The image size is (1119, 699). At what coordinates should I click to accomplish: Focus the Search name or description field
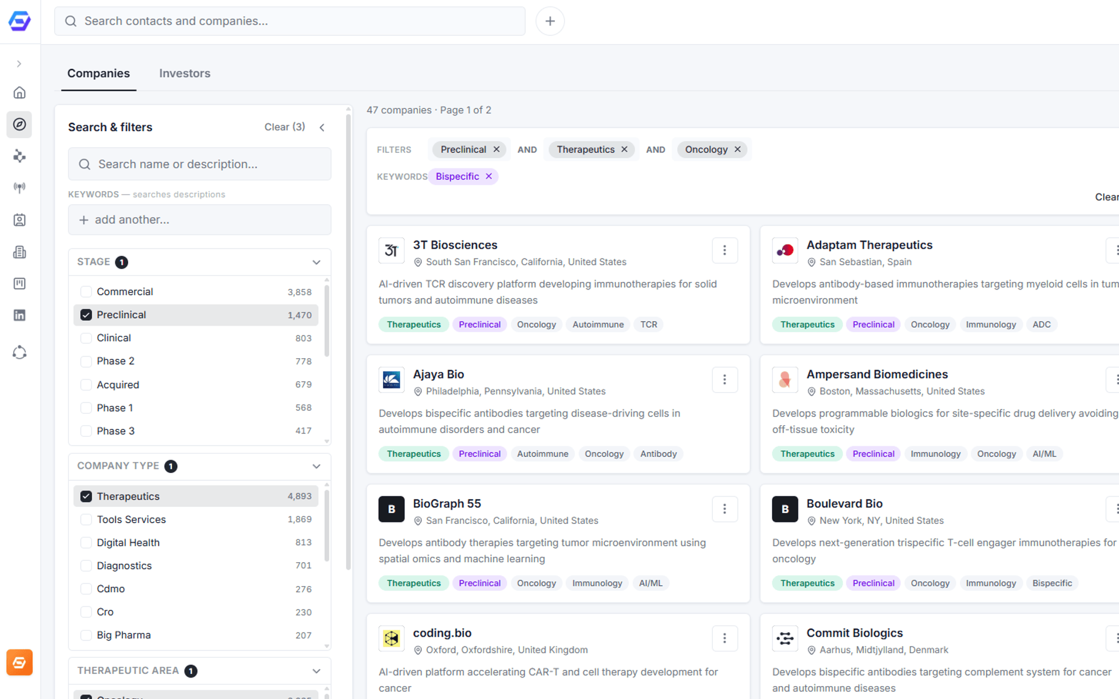pyautogui.click(x=199, y=164)
